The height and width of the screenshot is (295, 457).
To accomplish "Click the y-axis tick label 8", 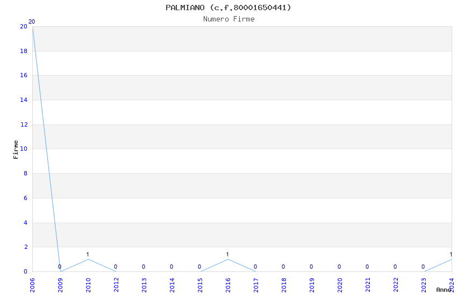I will coord(26,173).
